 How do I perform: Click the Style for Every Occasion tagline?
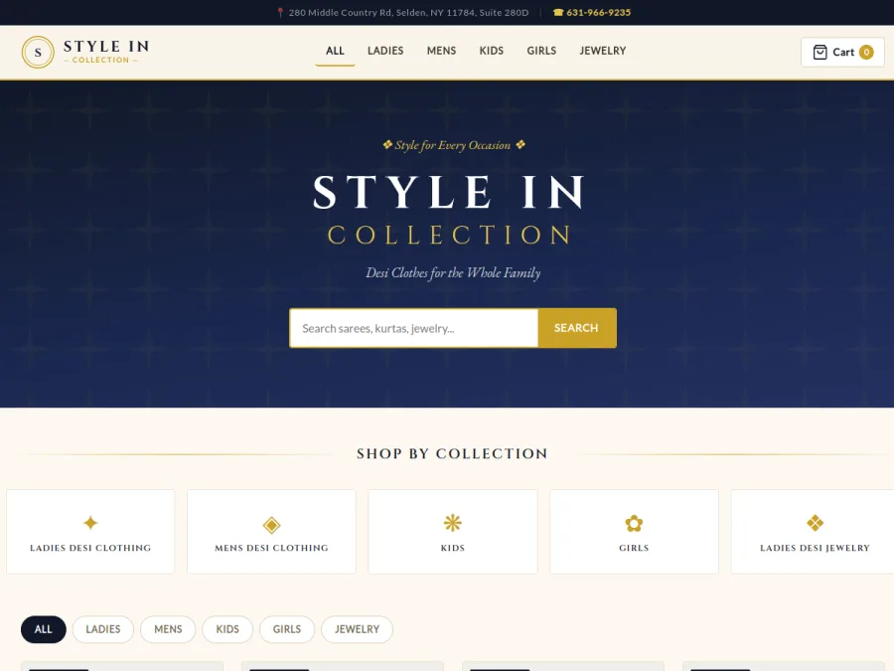tap(453, 145)
